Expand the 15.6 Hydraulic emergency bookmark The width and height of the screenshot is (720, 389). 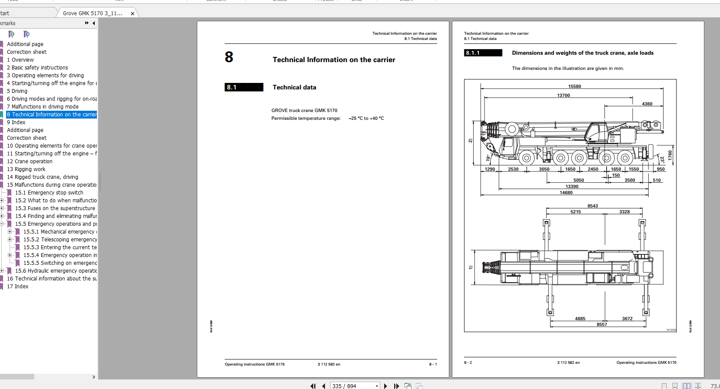pyautogui.click(x=2, y=271)
